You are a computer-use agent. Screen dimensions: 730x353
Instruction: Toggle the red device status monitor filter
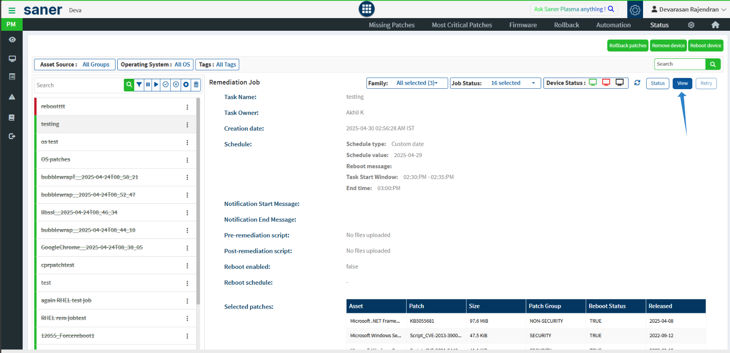pos(606,82)
